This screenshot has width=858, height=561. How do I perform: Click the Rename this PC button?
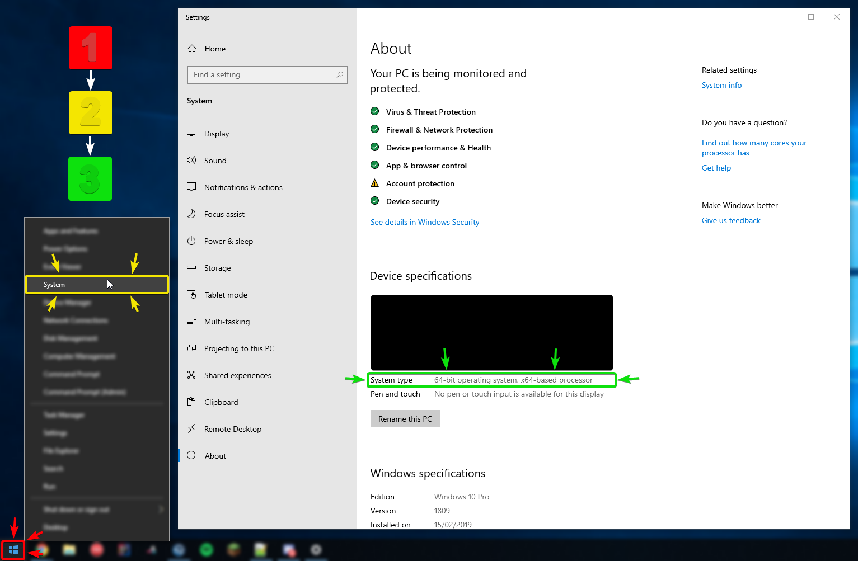(405, 419)
